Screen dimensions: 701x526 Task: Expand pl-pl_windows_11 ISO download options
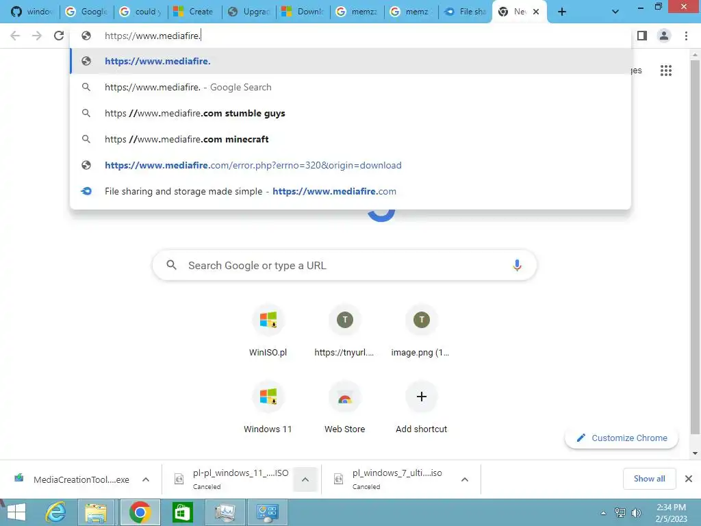point(305,479)
